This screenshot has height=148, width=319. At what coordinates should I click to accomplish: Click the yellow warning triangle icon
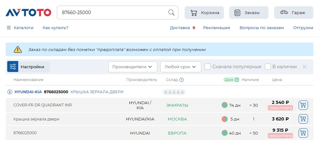click(x=18, y=49)
